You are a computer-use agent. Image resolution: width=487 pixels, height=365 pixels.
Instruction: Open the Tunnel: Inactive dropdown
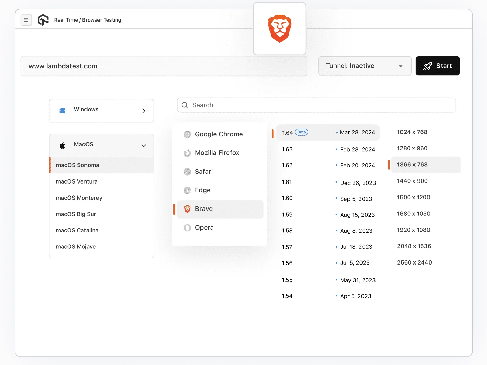pos(365,66)
